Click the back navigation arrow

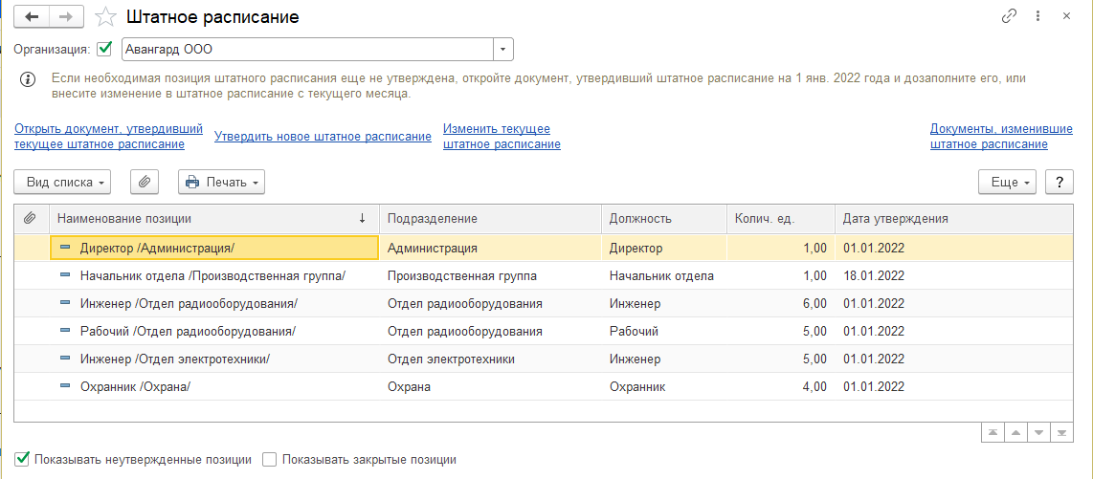pos(32,16)
